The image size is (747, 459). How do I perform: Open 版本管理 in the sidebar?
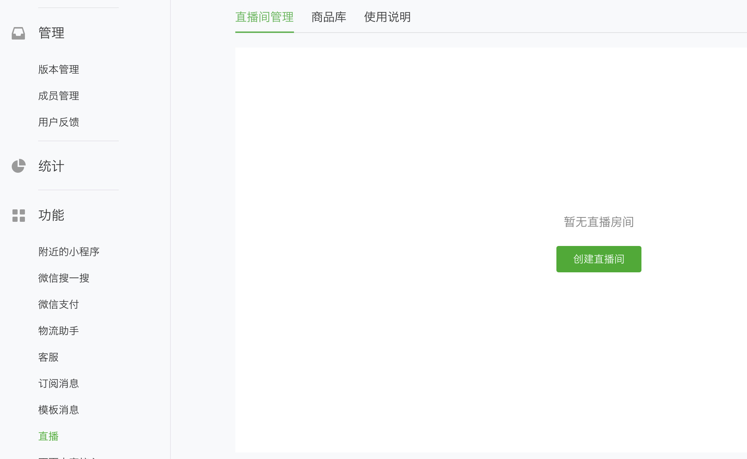(59, 70)
